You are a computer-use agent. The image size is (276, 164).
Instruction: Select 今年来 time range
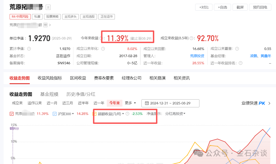pos(114,103)
